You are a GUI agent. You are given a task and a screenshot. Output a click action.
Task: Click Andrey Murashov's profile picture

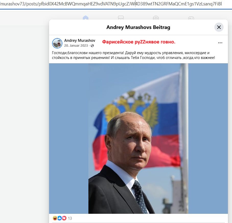pyautogui.click(x=57, y=43)
